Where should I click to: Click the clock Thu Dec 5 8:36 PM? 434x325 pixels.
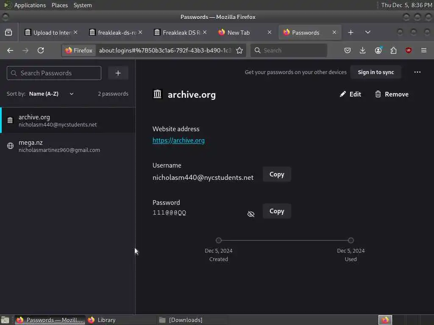(406, 5)
